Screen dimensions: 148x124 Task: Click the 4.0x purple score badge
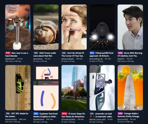tap(120, 53)
